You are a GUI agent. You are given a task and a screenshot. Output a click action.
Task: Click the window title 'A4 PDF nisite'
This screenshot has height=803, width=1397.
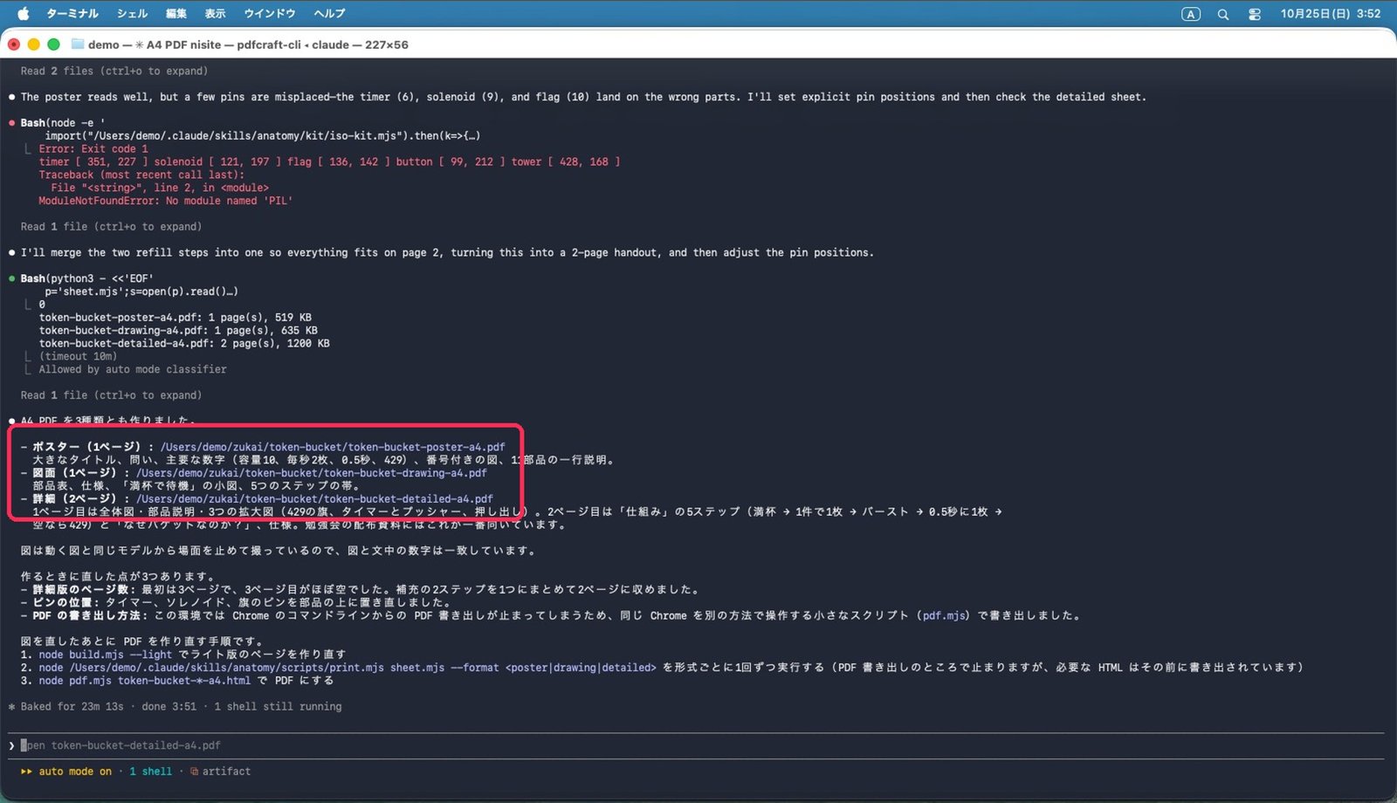[183, 45]
